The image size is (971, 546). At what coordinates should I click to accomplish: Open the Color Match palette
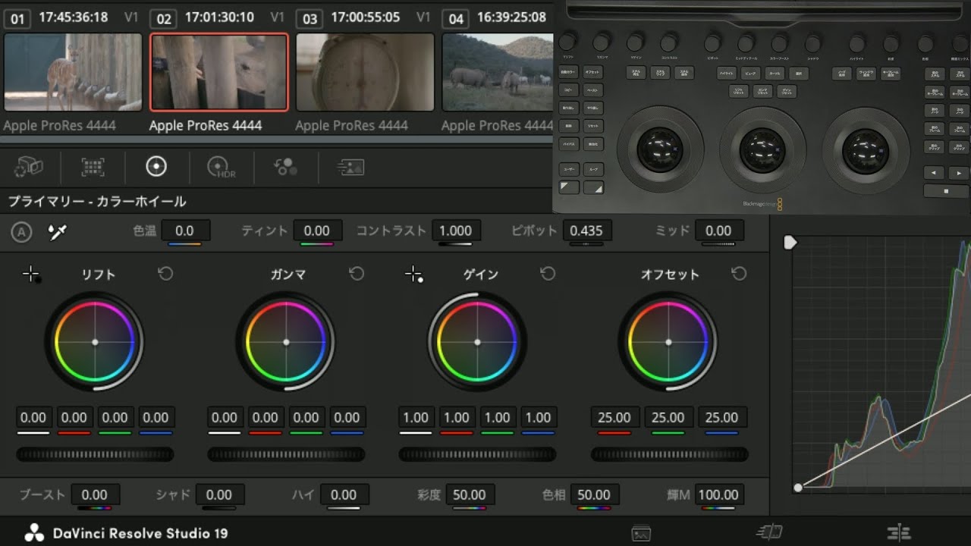click(93, 168)
